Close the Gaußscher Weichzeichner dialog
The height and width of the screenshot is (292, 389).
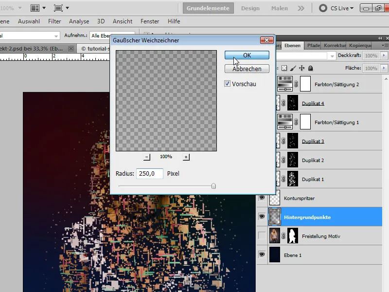266,40
